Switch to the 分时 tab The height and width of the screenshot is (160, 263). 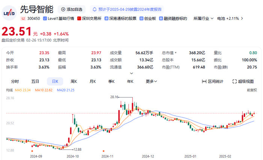tap(15, 82)
